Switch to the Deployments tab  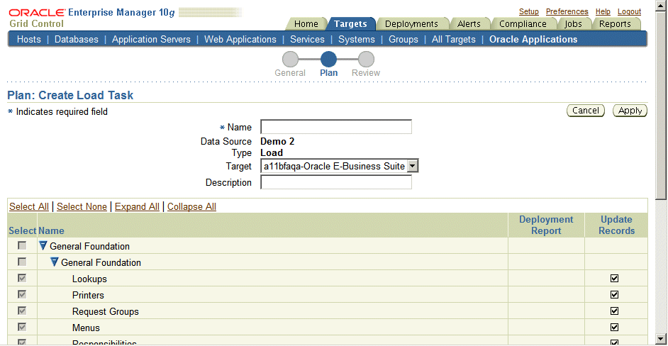pos(411,24)
